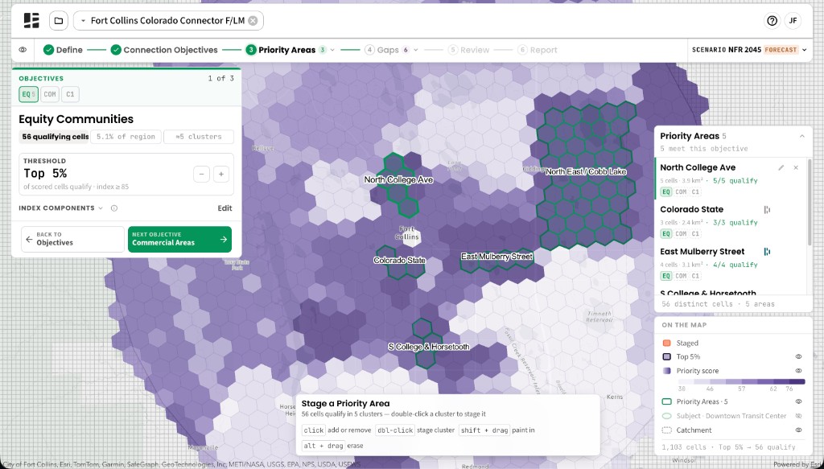This screenshot has width=824, height=469.
Task: Click the COM tag under East Mulberry Street
Action: click(681, 276)
